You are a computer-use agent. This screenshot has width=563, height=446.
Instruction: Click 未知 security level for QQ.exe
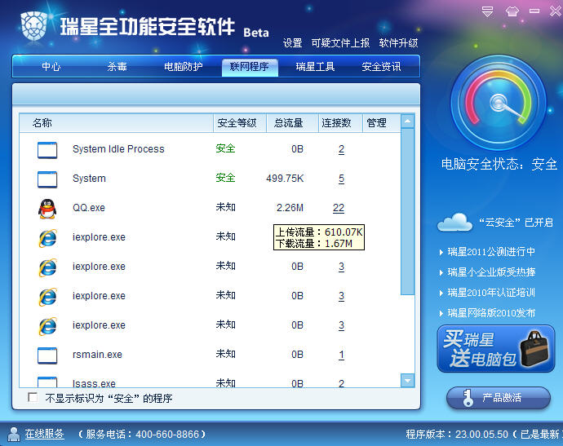[x=225, y=207]
